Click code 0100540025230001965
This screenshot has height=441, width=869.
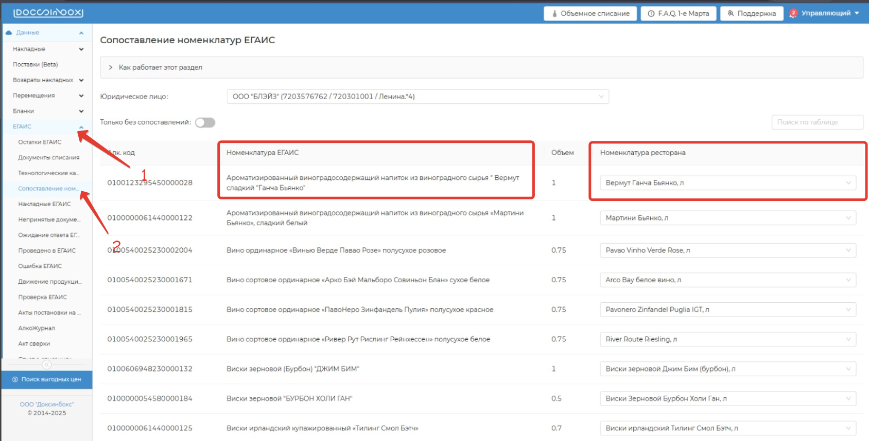[150, 339]
